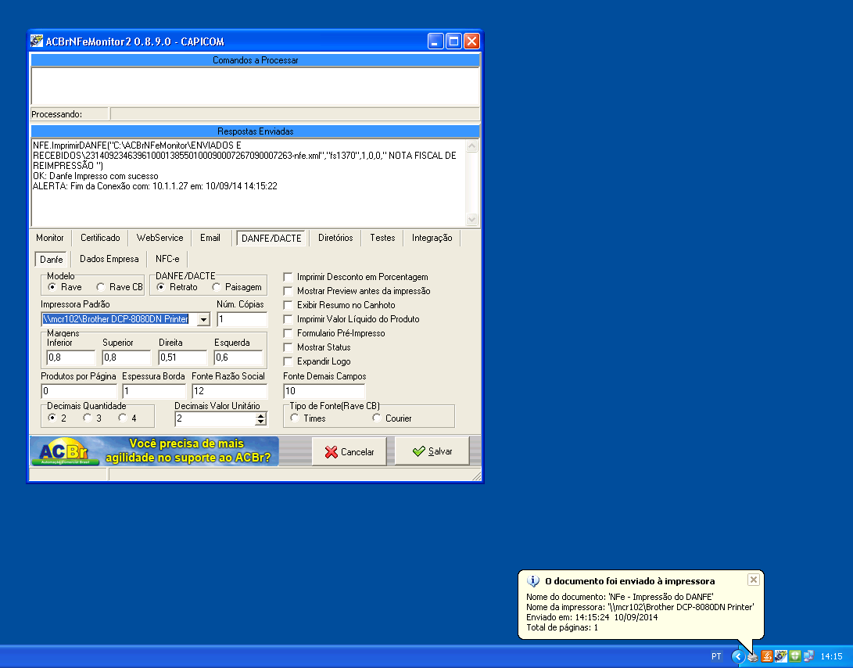Open the Dados Empresa sub-tab

[x=109, y=259]
